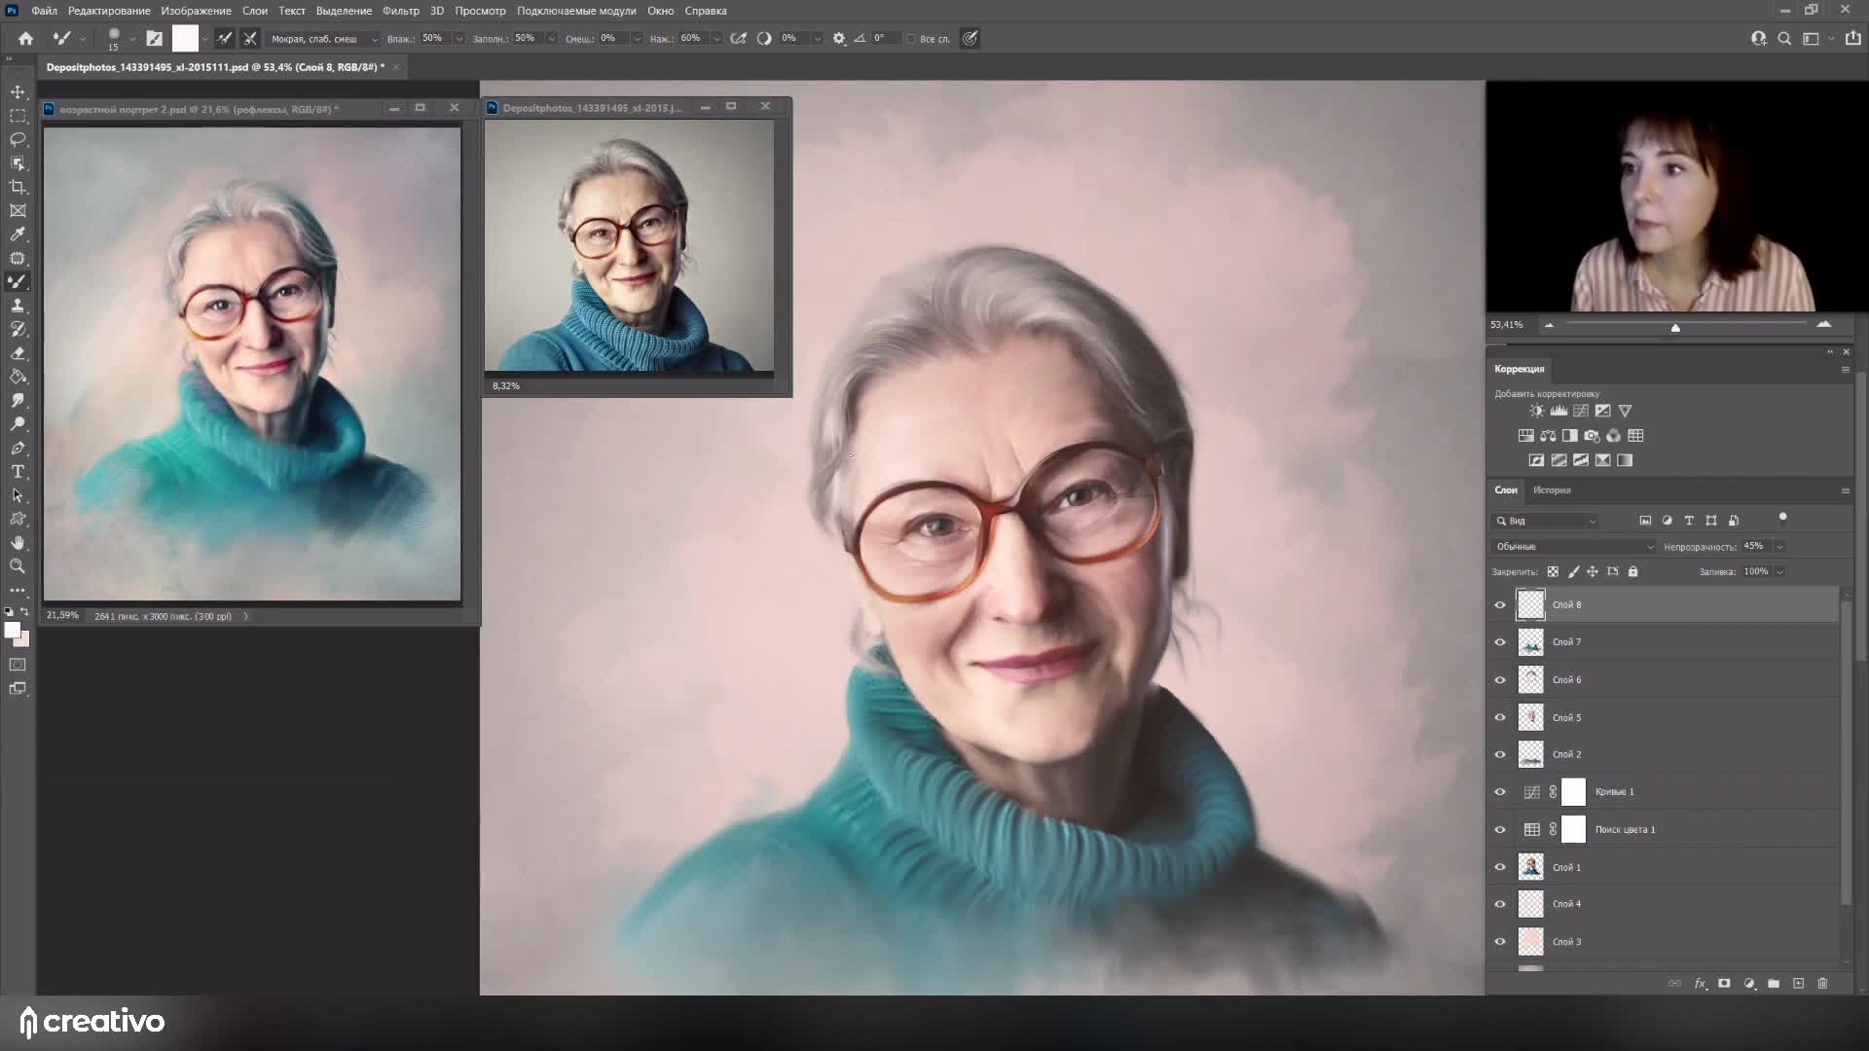Pick the Eyedropper tool
The width and height of the screenshot is (1869, 1051).
coord(18,235)
